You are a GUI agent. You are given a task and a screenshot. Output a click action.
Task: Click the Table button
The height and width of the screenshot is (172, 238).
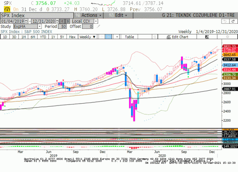tap(130, 37)
